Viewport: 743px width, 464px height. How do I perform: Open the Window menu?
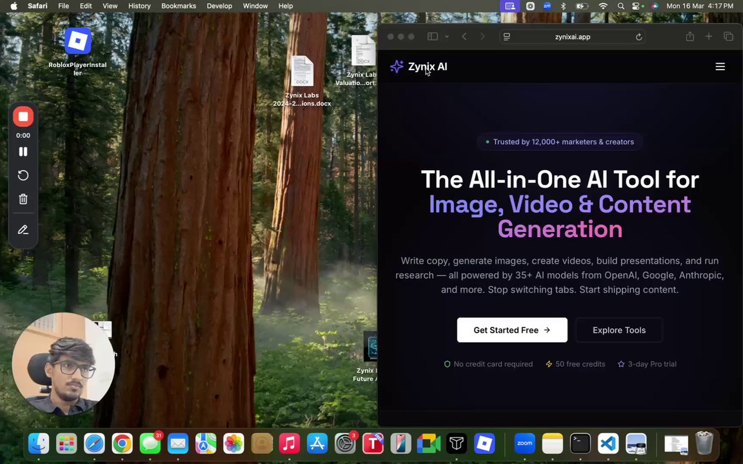tap(255, 6)
